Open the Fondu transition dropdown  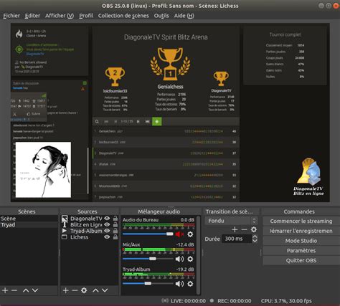231,221
